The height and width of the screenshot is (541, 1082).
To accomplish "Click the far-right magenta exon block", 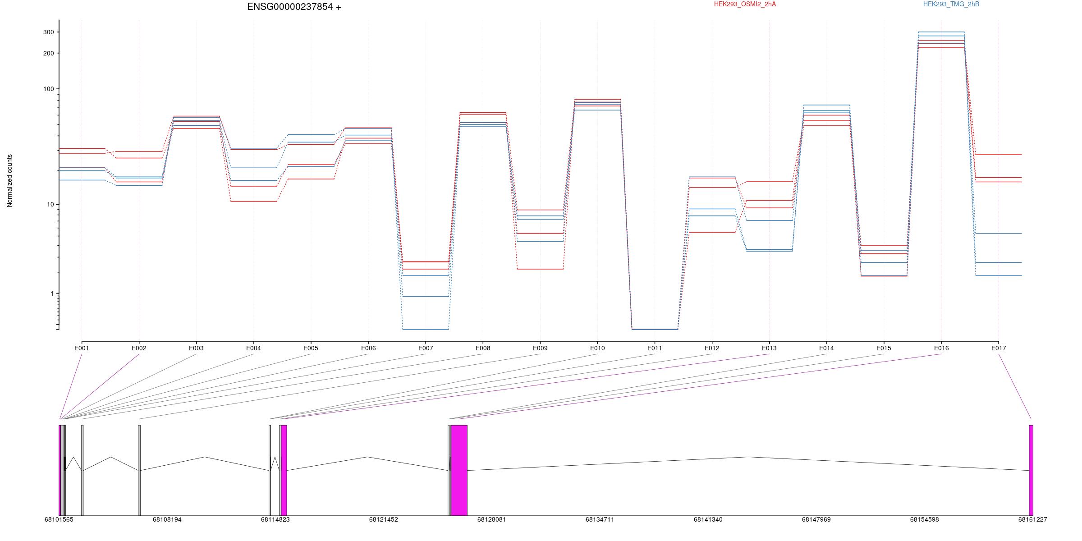I will click(1031, 470).
